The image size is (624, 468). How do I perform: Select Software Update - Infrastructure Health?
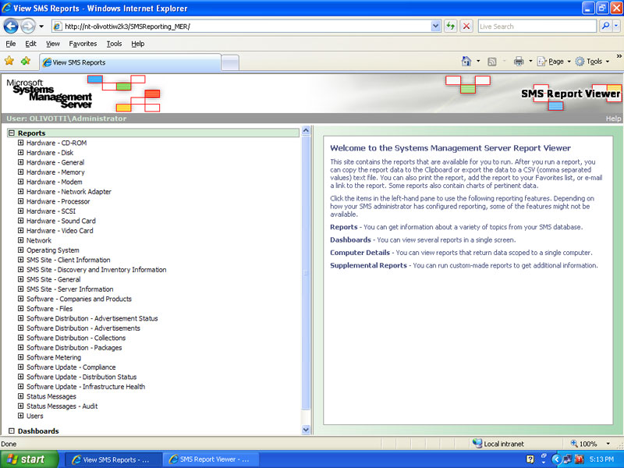pos(86,386)
